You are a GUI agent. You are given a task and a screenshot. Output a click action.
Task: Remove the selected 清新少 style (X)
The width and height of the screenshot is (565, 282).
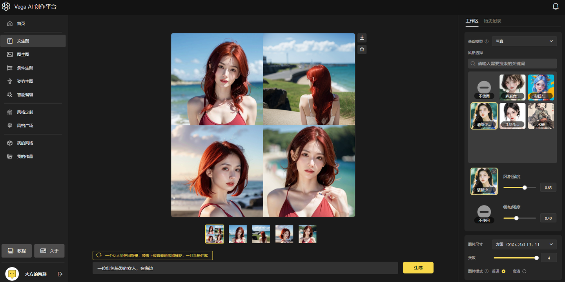coord(494,172)
